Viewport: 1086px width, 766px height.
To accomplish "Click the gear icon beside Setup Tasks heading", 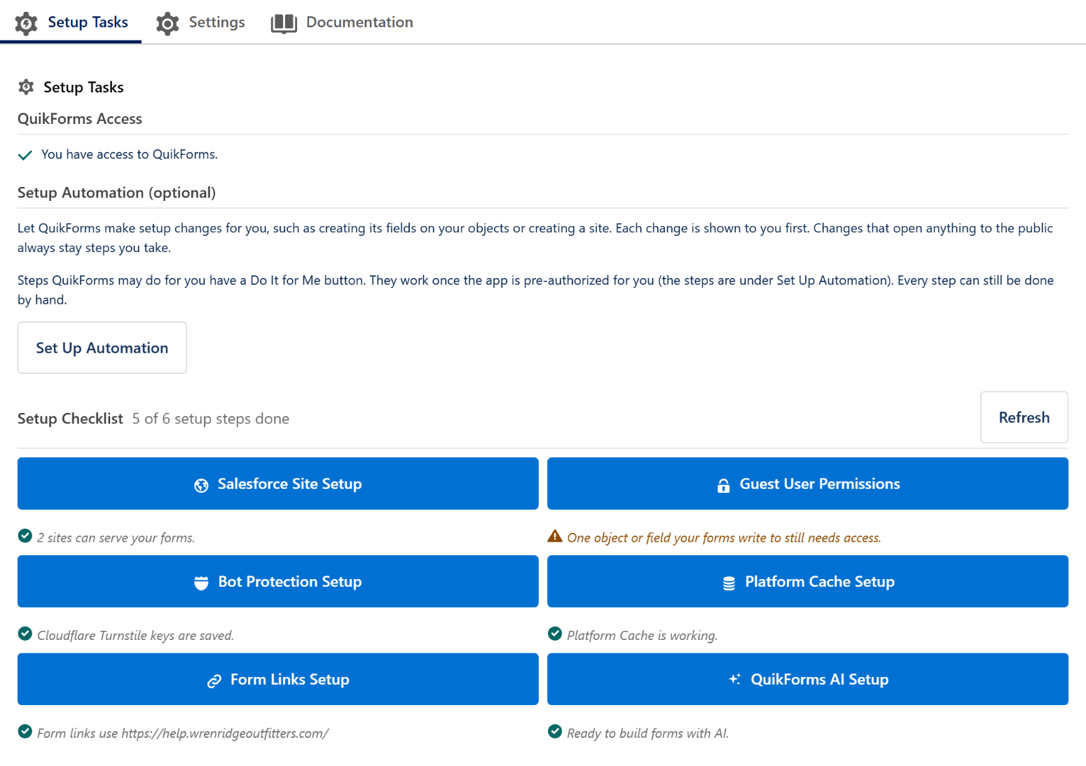I will [26, 87].
